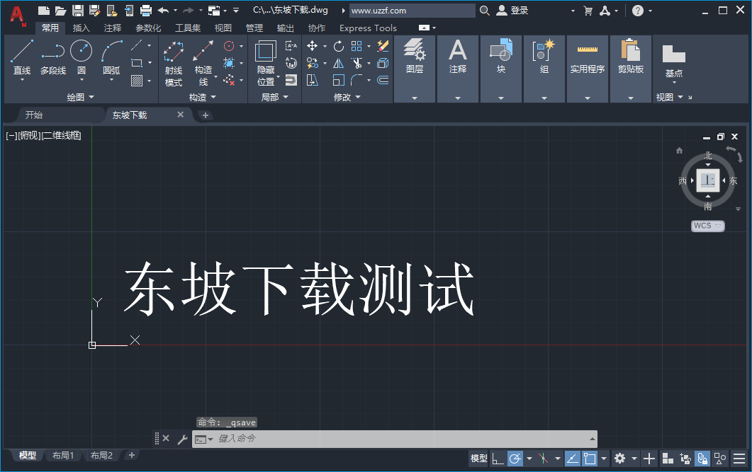The width and height of the screenshot is (752, 472).
Task: Select the Rectangle tool icon
Action: pos(137,63)
